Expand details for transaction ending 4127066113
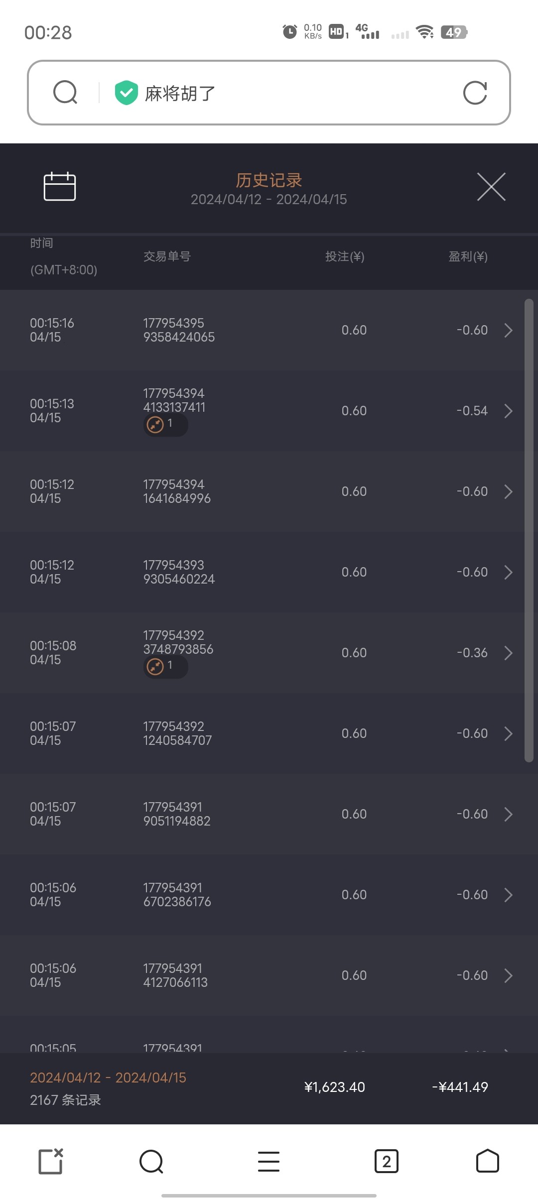This screenshot has height=1199, width=538. click(x=508, y=975)
